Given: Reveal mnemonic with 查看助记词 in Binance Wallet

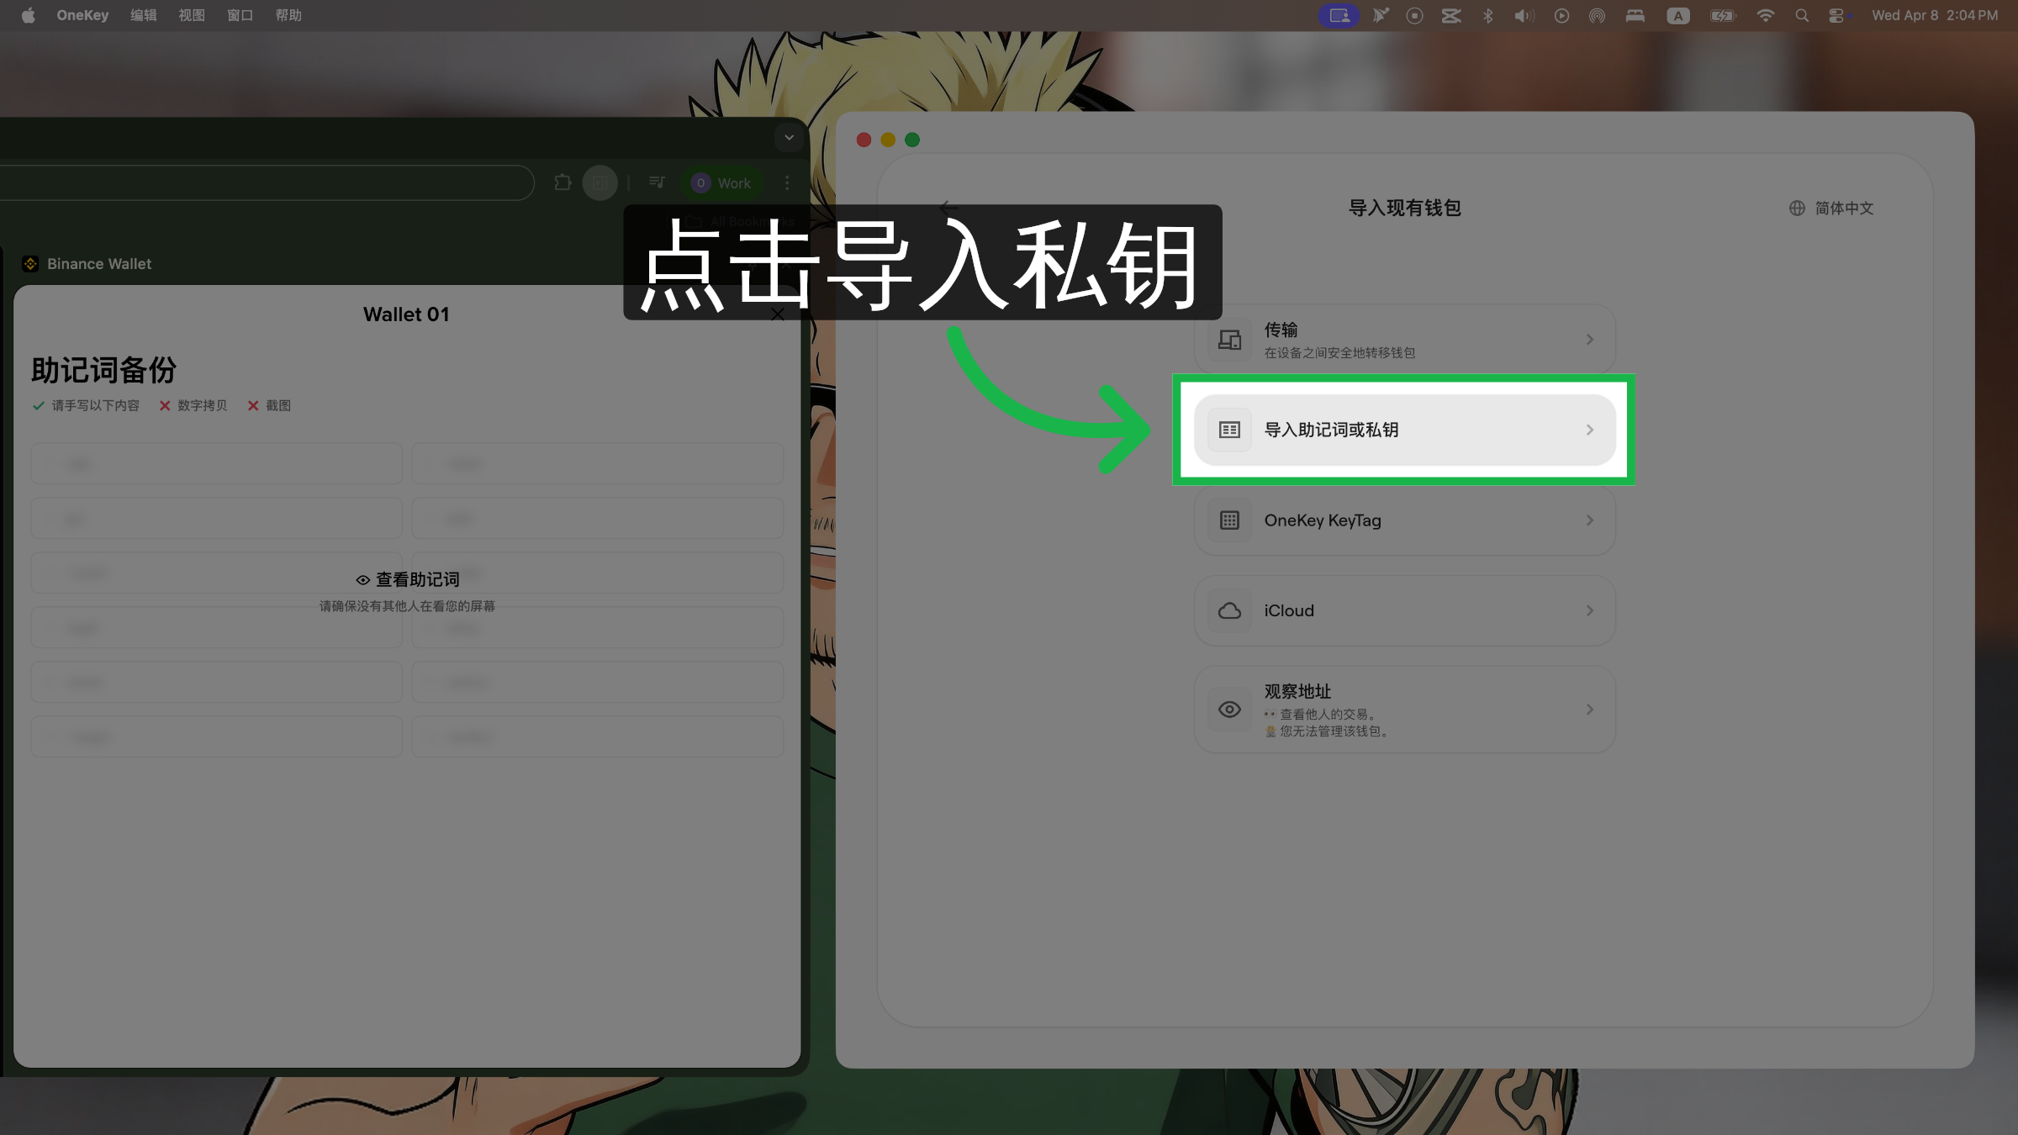Looking at the screenshot, I should pos(408,579).
